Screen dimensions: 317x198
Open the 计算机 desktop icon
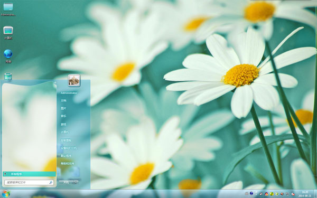click(8, 33)
